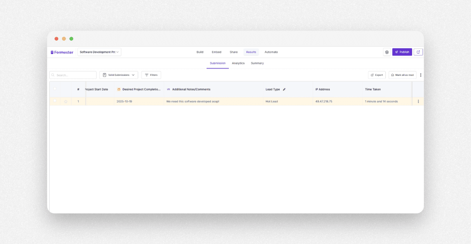Click the green window maximize button

click(x=71, y=39)
